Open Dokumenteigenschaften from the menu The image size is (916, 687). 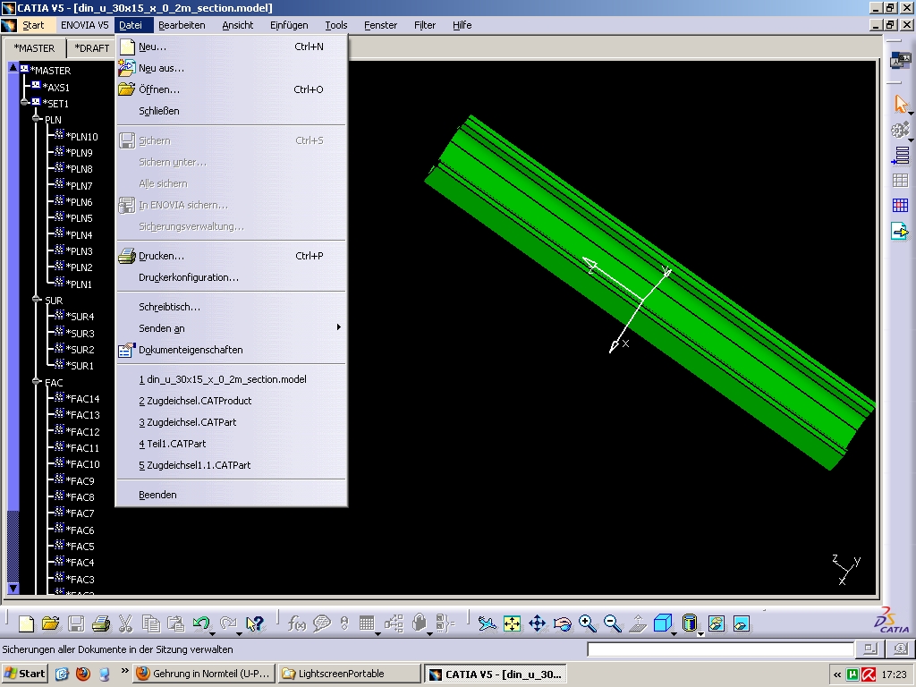coord(232,350)
